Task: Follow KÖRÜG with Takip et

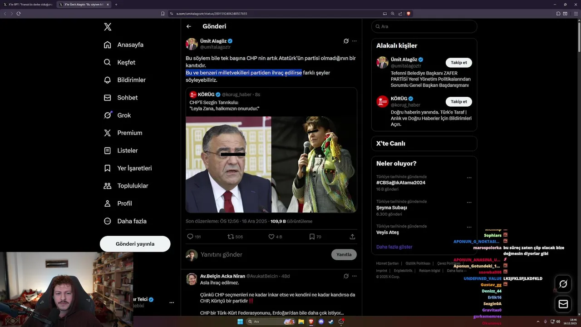Action: click(458, 101)
